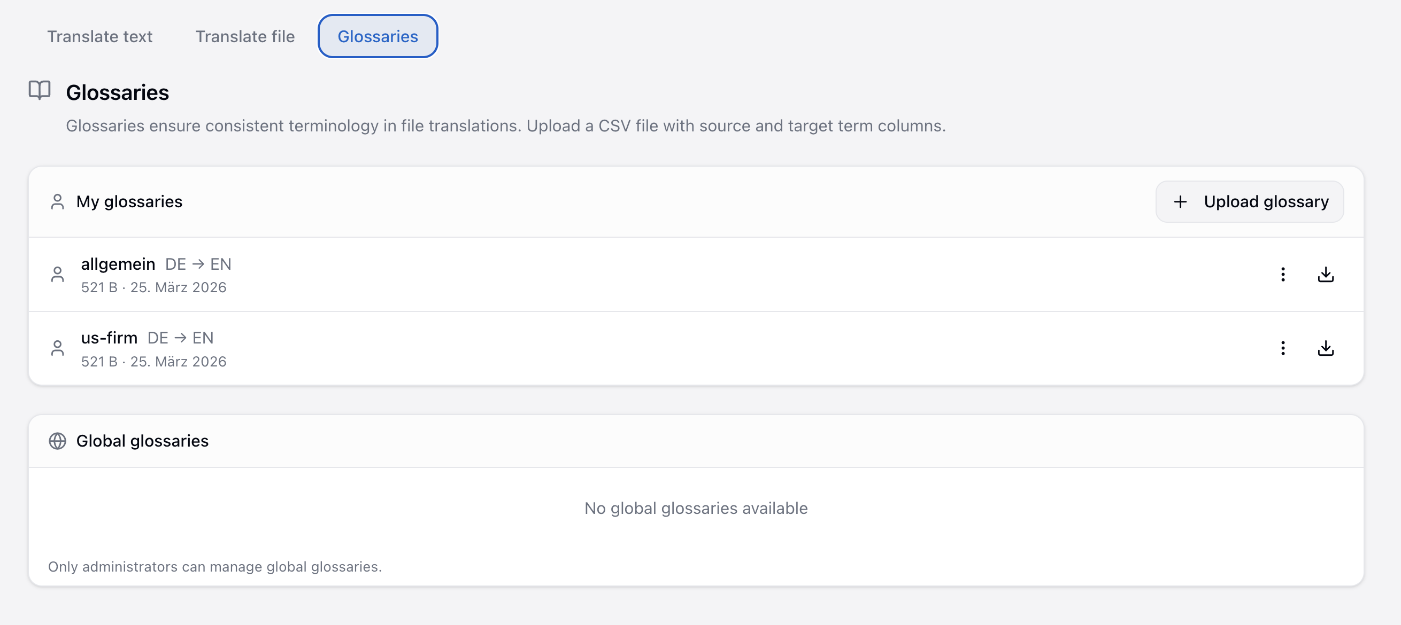Click the No global glossaries available text
This screenshot has height=625, width=1401.
point(696,509)
